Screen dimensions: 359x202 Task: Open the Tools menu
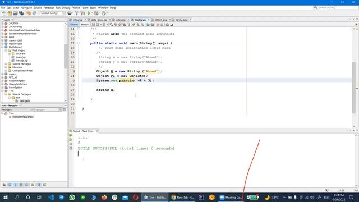[x=93, y=8]
